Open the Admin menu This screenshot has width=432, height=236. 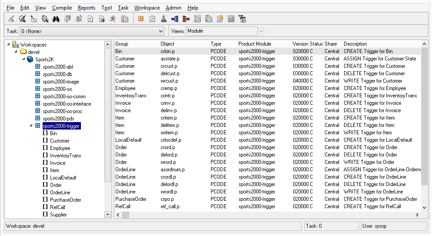click(173, 8)
